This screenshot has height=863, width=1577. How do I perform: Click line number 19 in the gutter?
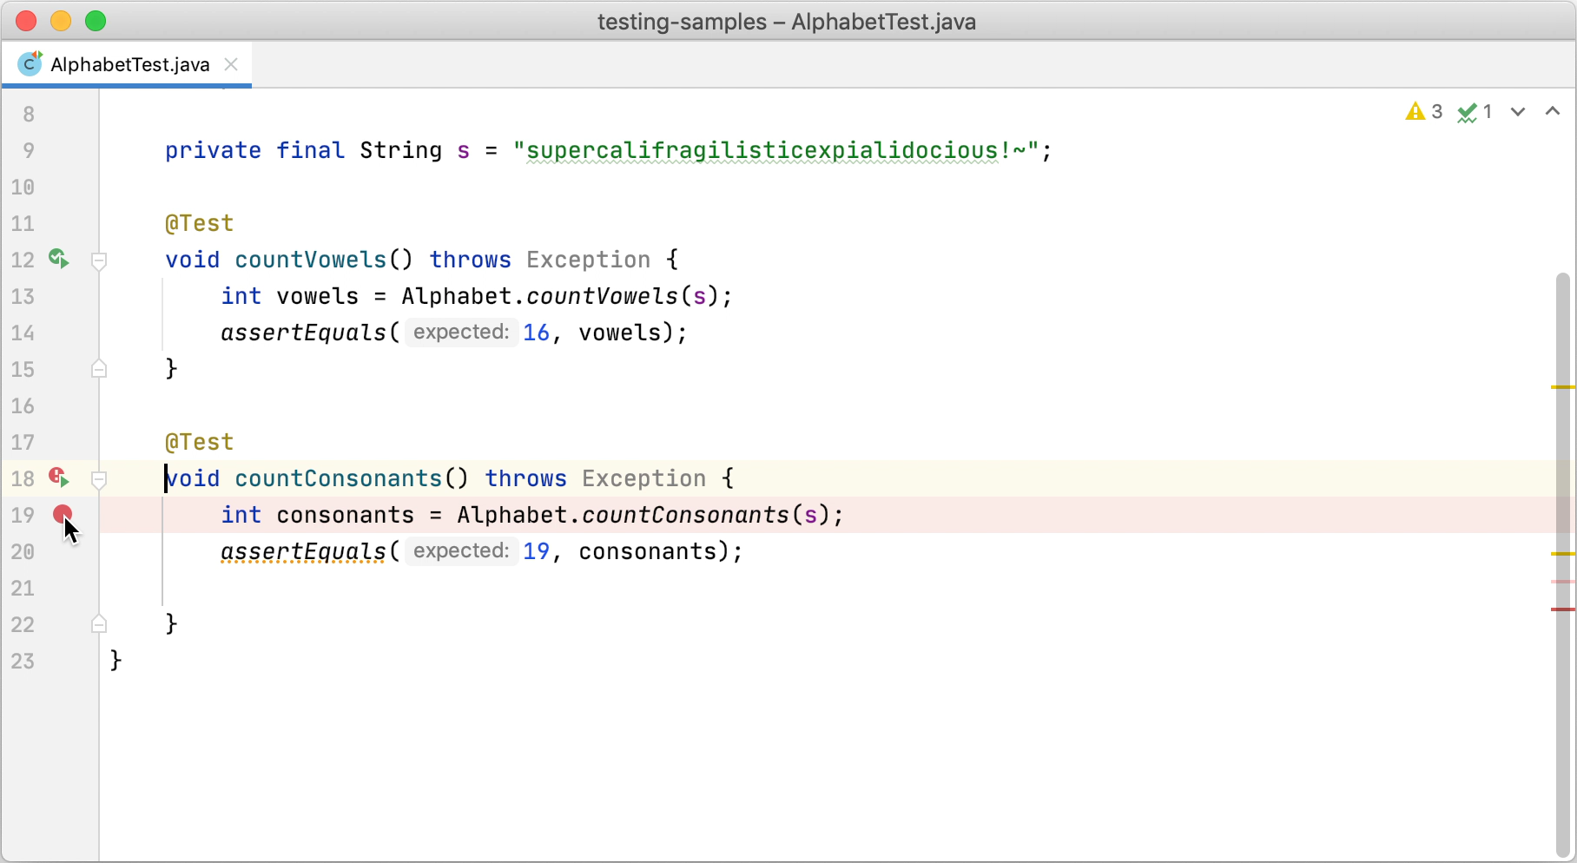23,515
